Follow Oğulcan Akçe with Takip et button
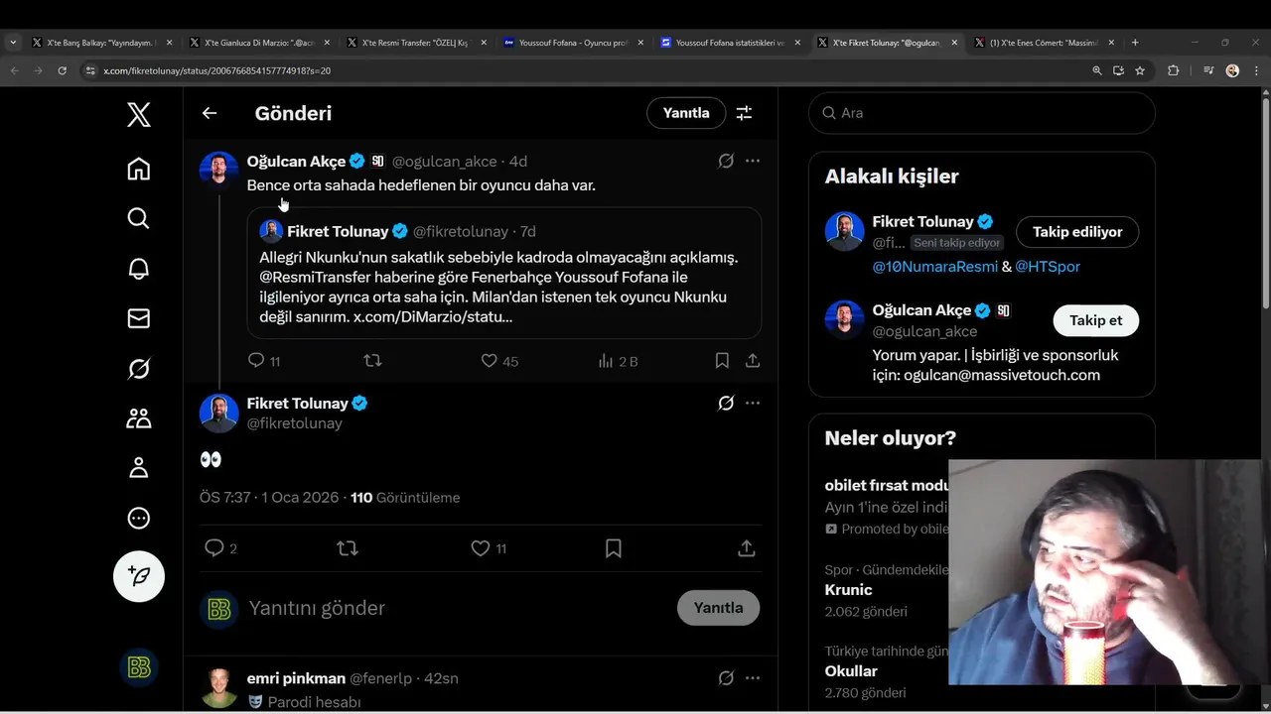This screenshot has width=1271, height=714. click(1095, 320)
